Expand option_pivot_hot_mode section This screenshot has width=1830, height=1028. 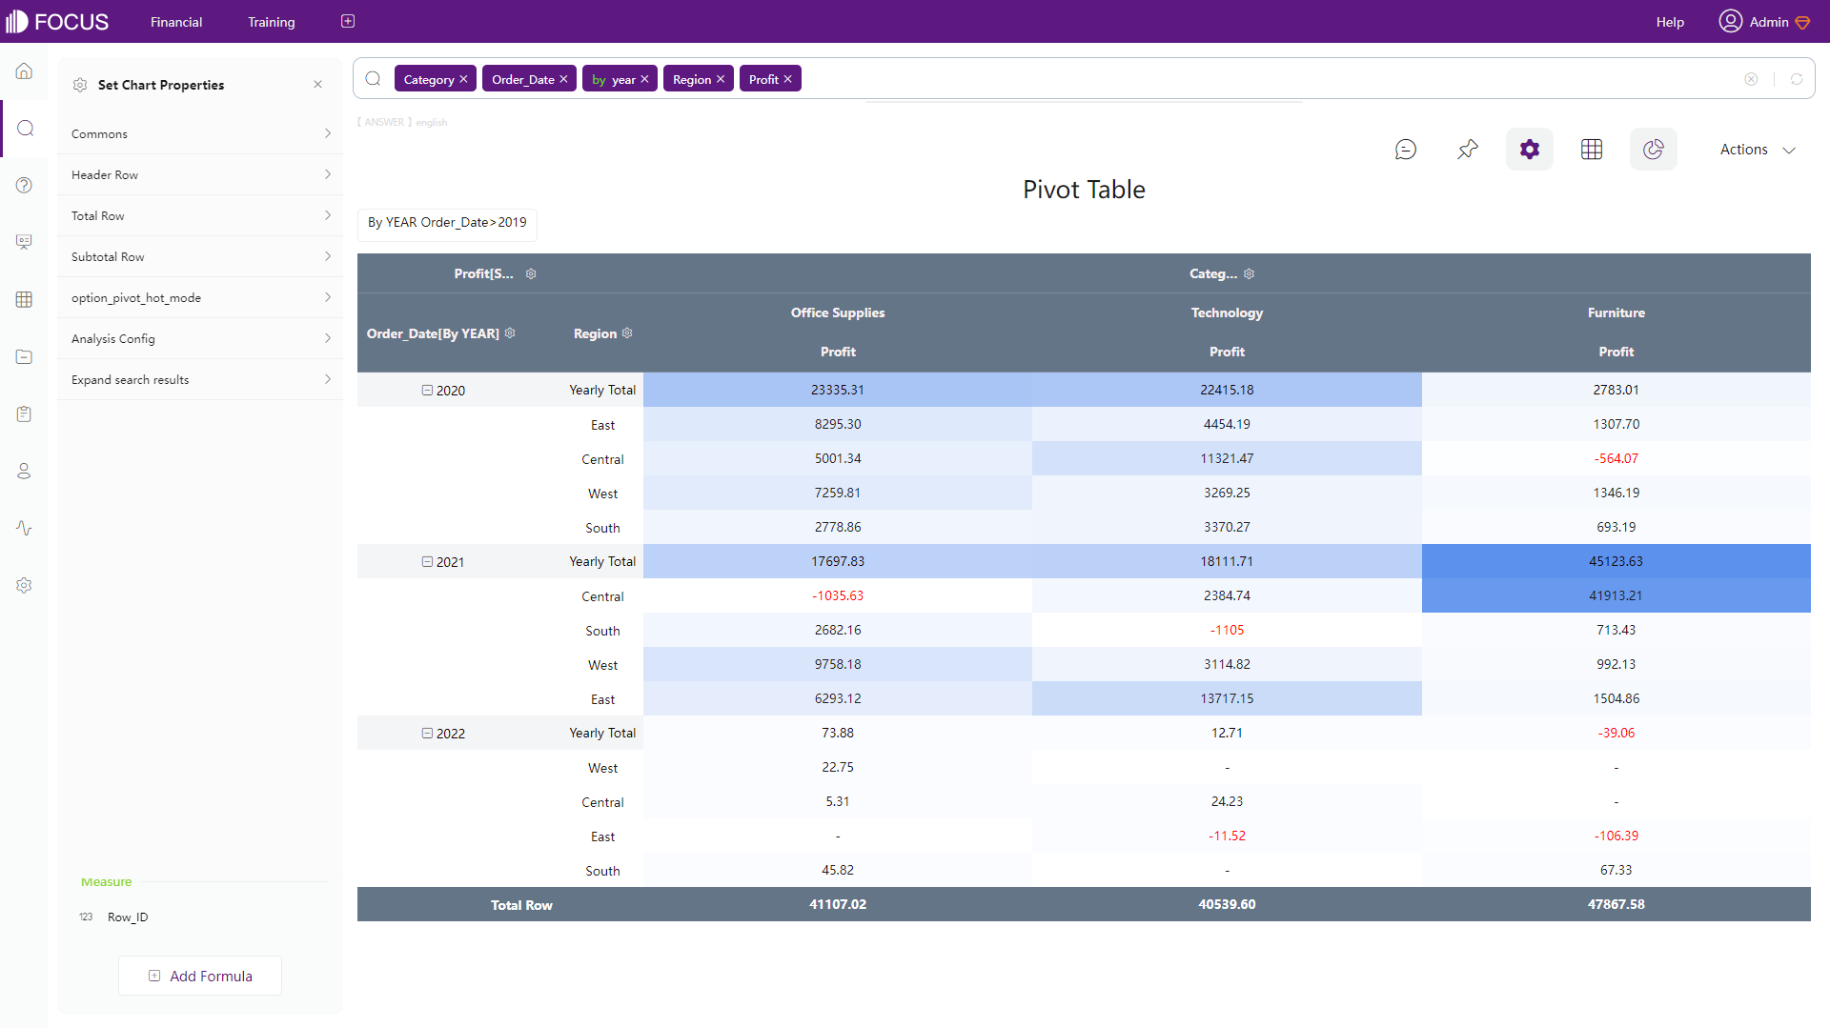200,297
